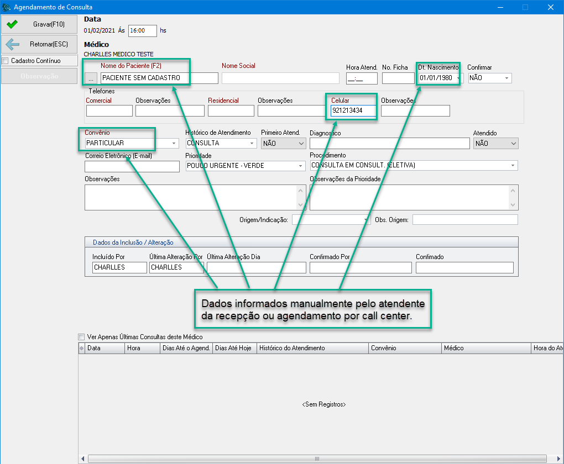Image resolution: width=564 pixels, height=464 pixels.
Task: Click the app icon in the title bar
Action: tap(6, 7)
